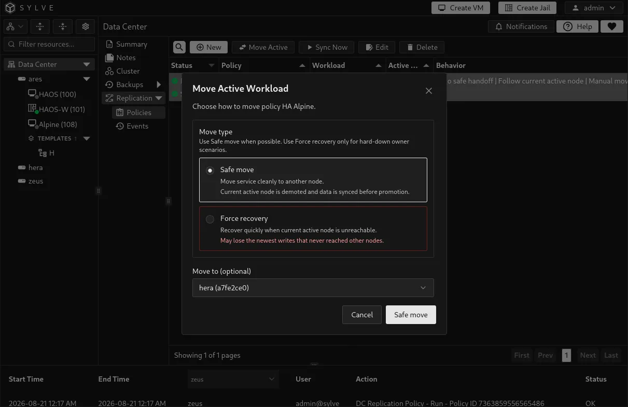628x407 pixels.
Task: Collapse the ares node arrow
Action: click(87, 79)
